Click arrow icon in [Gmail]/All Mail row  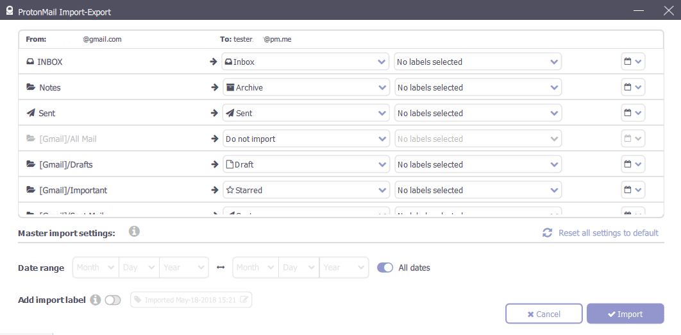pyautogui.click(x=214, y=139)
